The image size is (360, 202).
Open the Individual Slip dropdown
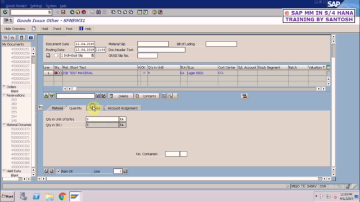click(92, 56)
